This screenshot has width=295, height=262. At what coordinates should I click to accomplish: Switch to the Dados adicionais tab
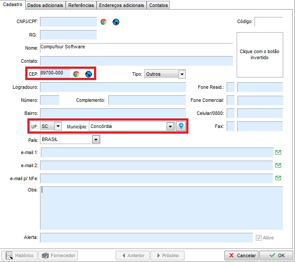pos(46,5)
